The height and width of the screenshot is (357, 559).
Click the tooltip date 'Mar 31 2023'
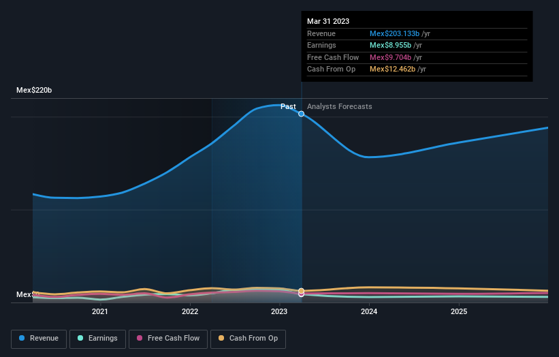point(328,21)
